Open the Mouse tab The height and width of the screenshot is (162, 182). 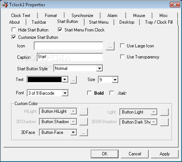(x=139, y=16)
